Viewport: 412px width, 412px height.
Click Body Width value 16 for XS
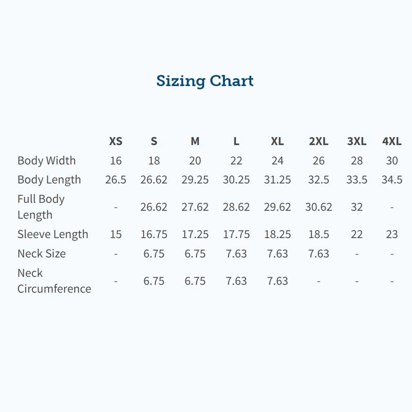(x=116, y=161)
